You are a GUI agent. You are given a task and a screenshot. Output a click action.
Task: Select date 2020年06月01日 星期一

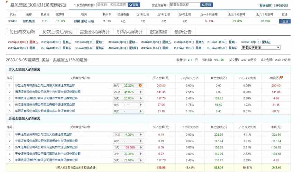coord(123,42)
